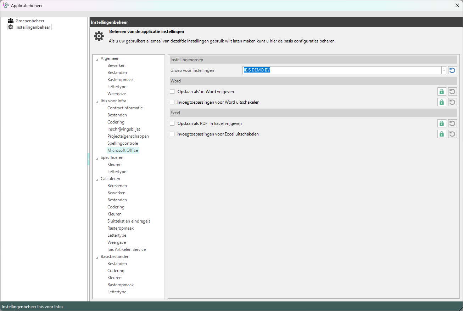Click the left panel splitter collapse handle
Screen dimensions: 463x311
point(88,159)
